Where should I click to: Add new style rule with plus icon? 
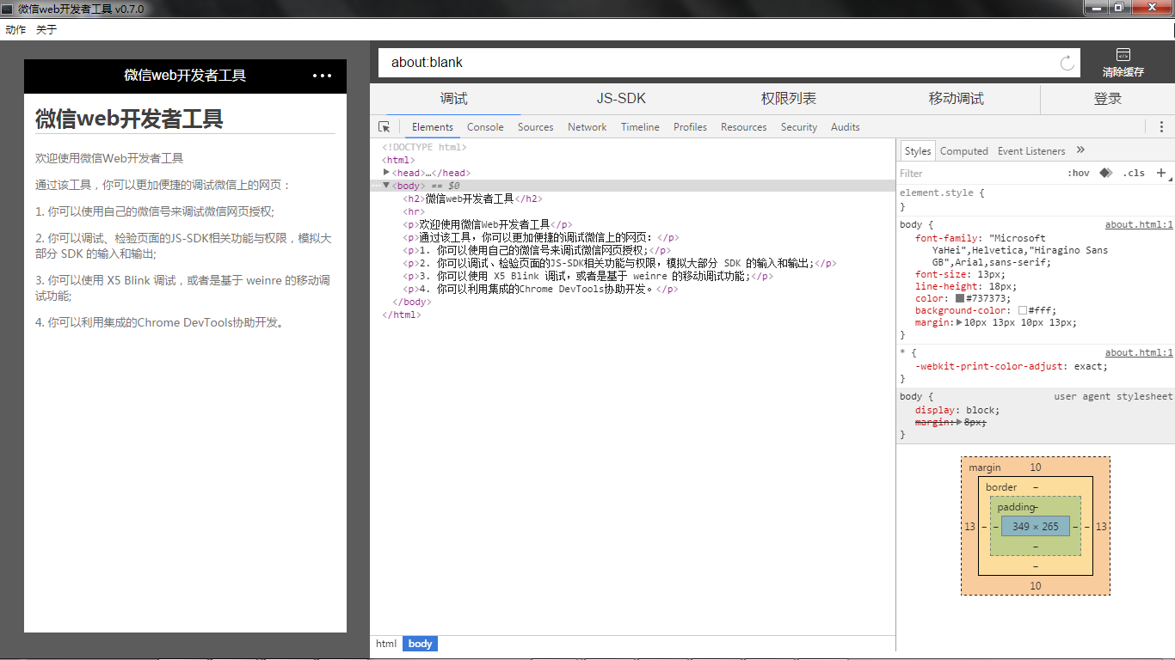click(x=1161, y=173)
